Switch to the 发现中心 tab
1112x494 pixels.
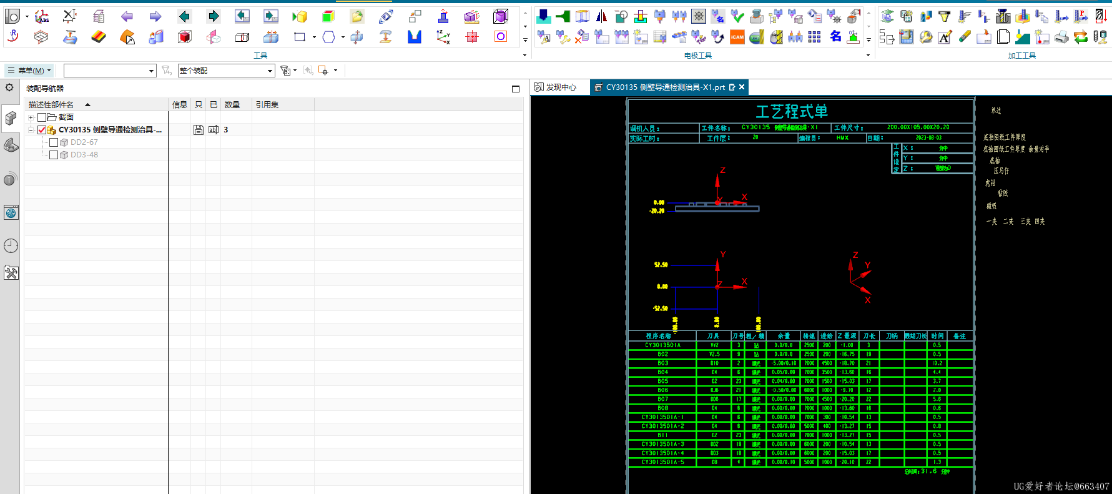coord(555,87)
